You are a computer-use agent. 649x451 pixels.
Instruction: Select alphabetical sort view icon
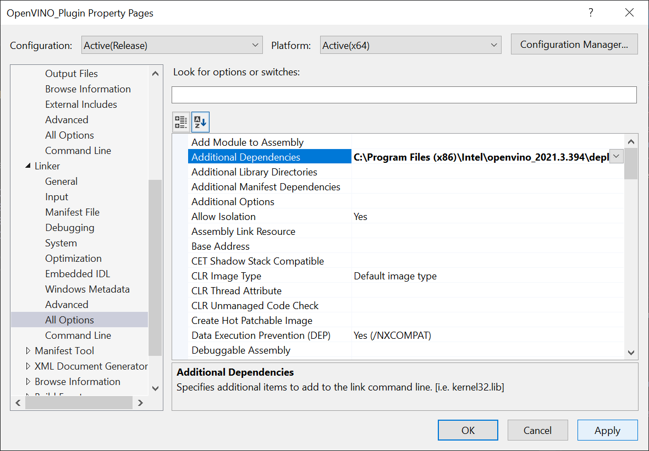click(200, 122)
